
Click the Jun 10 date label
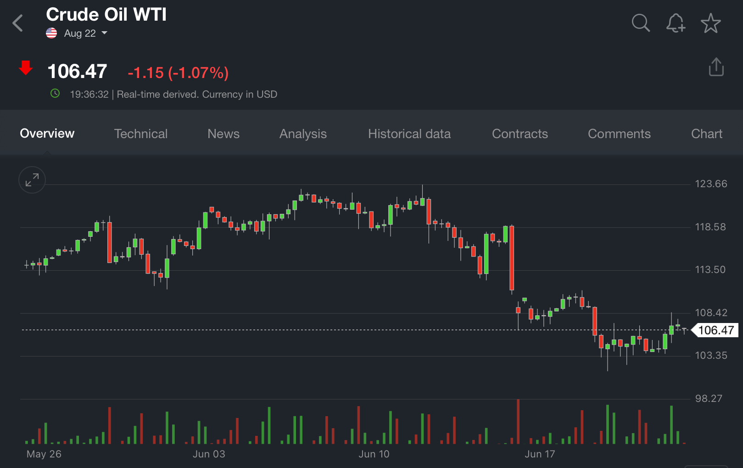[x=374, y=454]
